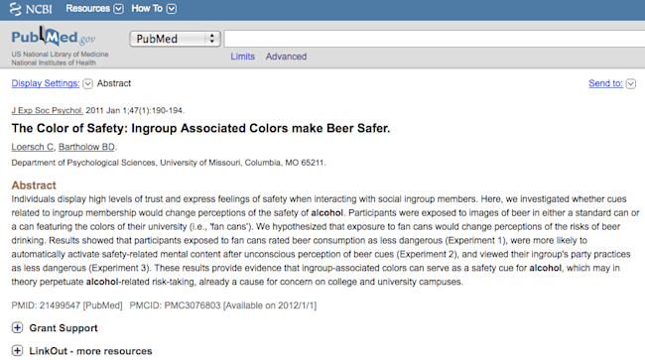Image resolution: width=645 pixels, height=360 pixels.
Task: Open author Bartholow BD link
Action: [x=86, y=147]
